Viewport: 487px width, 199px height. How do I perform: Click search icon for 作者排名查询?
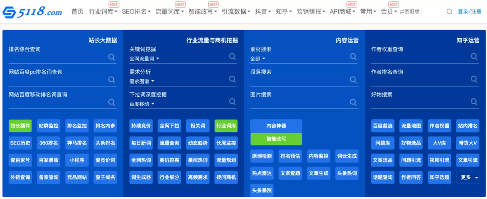(474, 79)
